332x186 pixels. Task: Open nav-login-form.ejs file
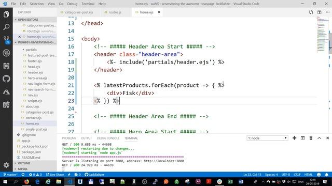41,84
